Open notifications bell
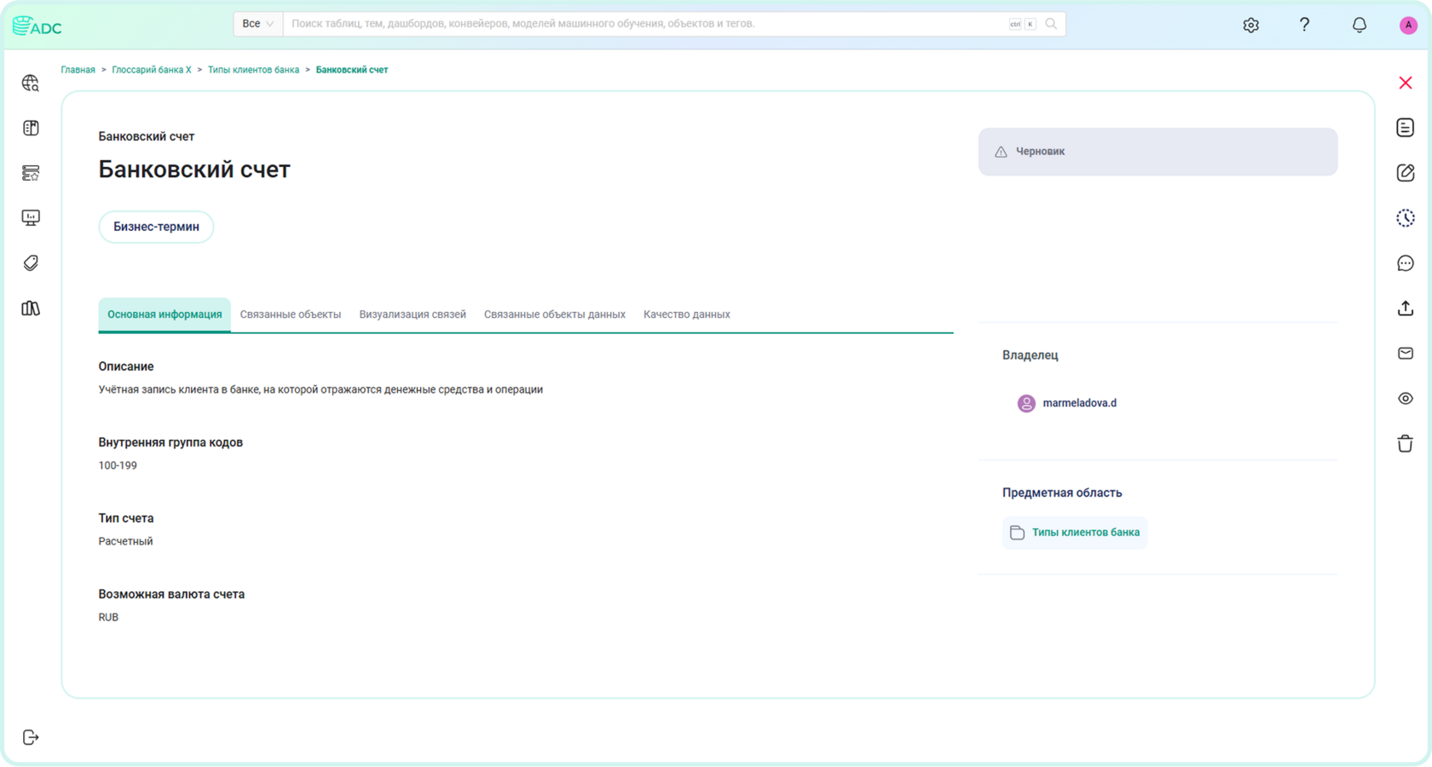Viewport: 1432px width, 767px height. 1360,25
